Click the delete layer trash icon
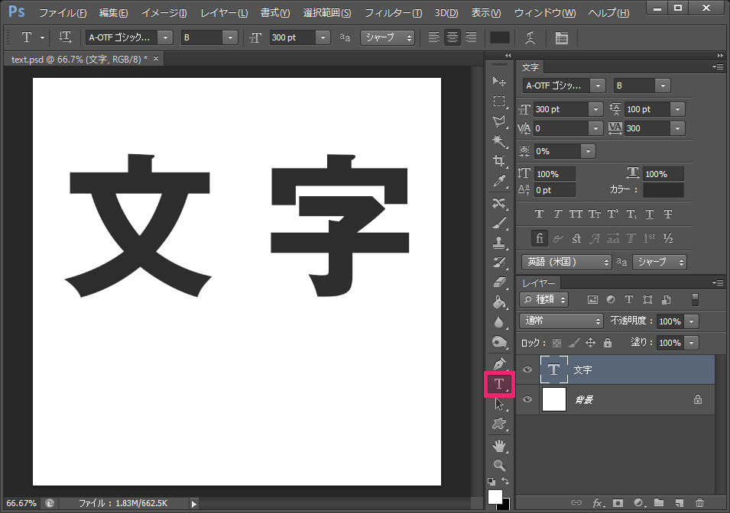Image resolution: width=730 pixels, height=513 pixels. click(699, 503)
